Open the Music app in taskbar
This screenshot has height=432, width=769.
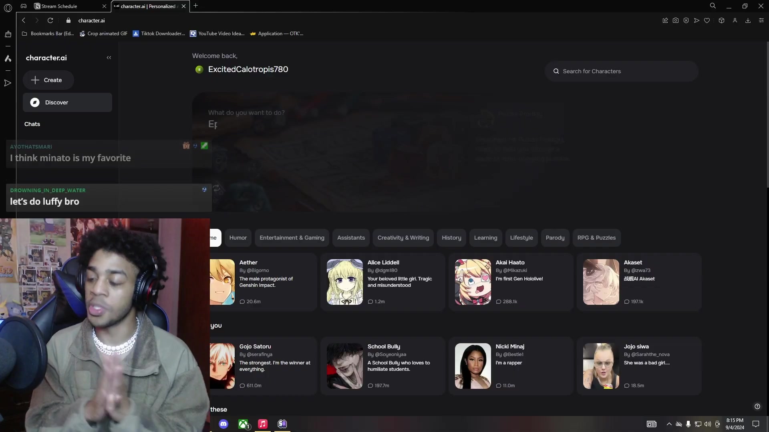(263, 424)
